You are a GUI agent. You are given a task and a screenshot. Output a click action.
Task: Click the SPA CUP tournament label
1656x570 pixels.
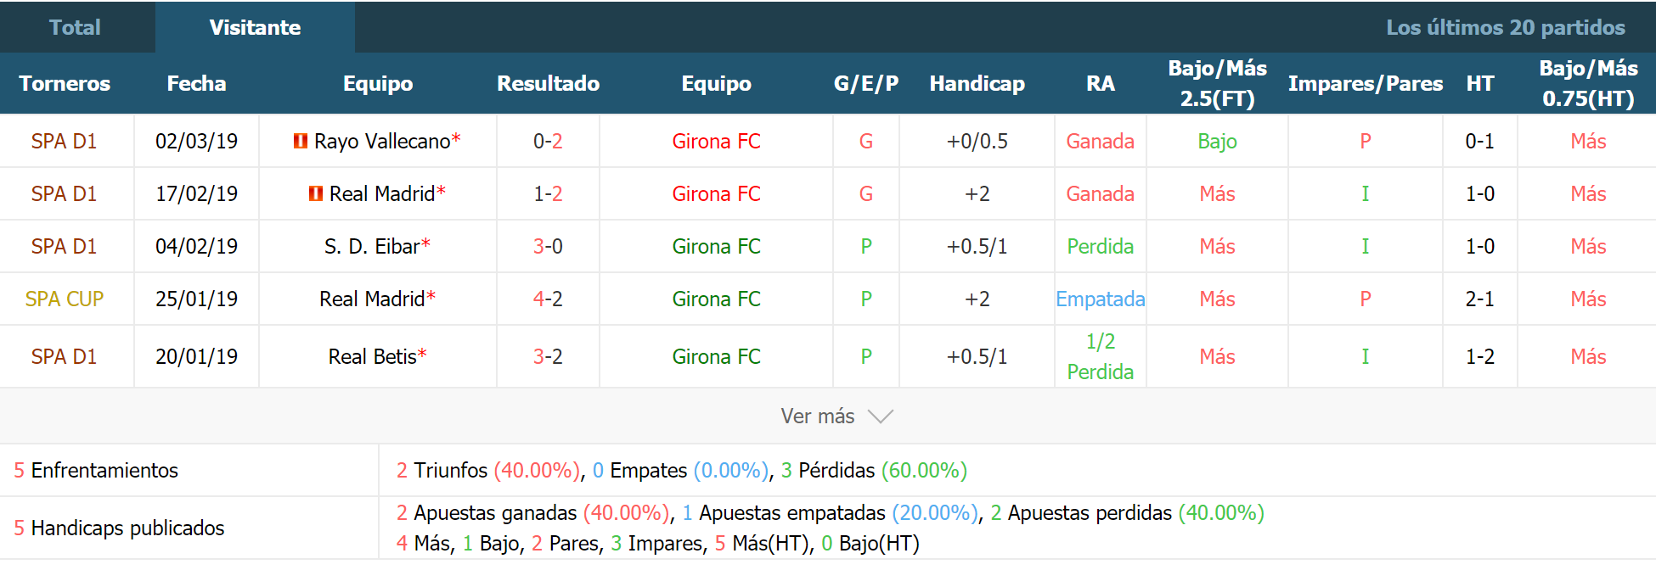(x=65, y=299)
